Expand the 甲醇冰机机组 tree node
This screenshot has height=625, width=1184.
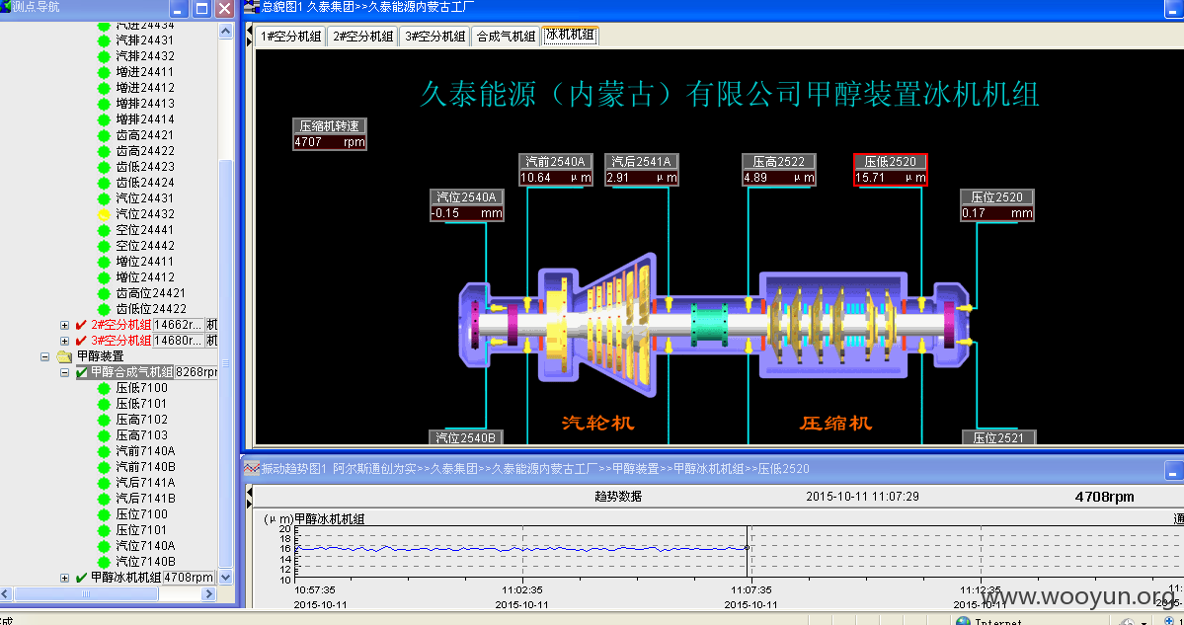64,578
